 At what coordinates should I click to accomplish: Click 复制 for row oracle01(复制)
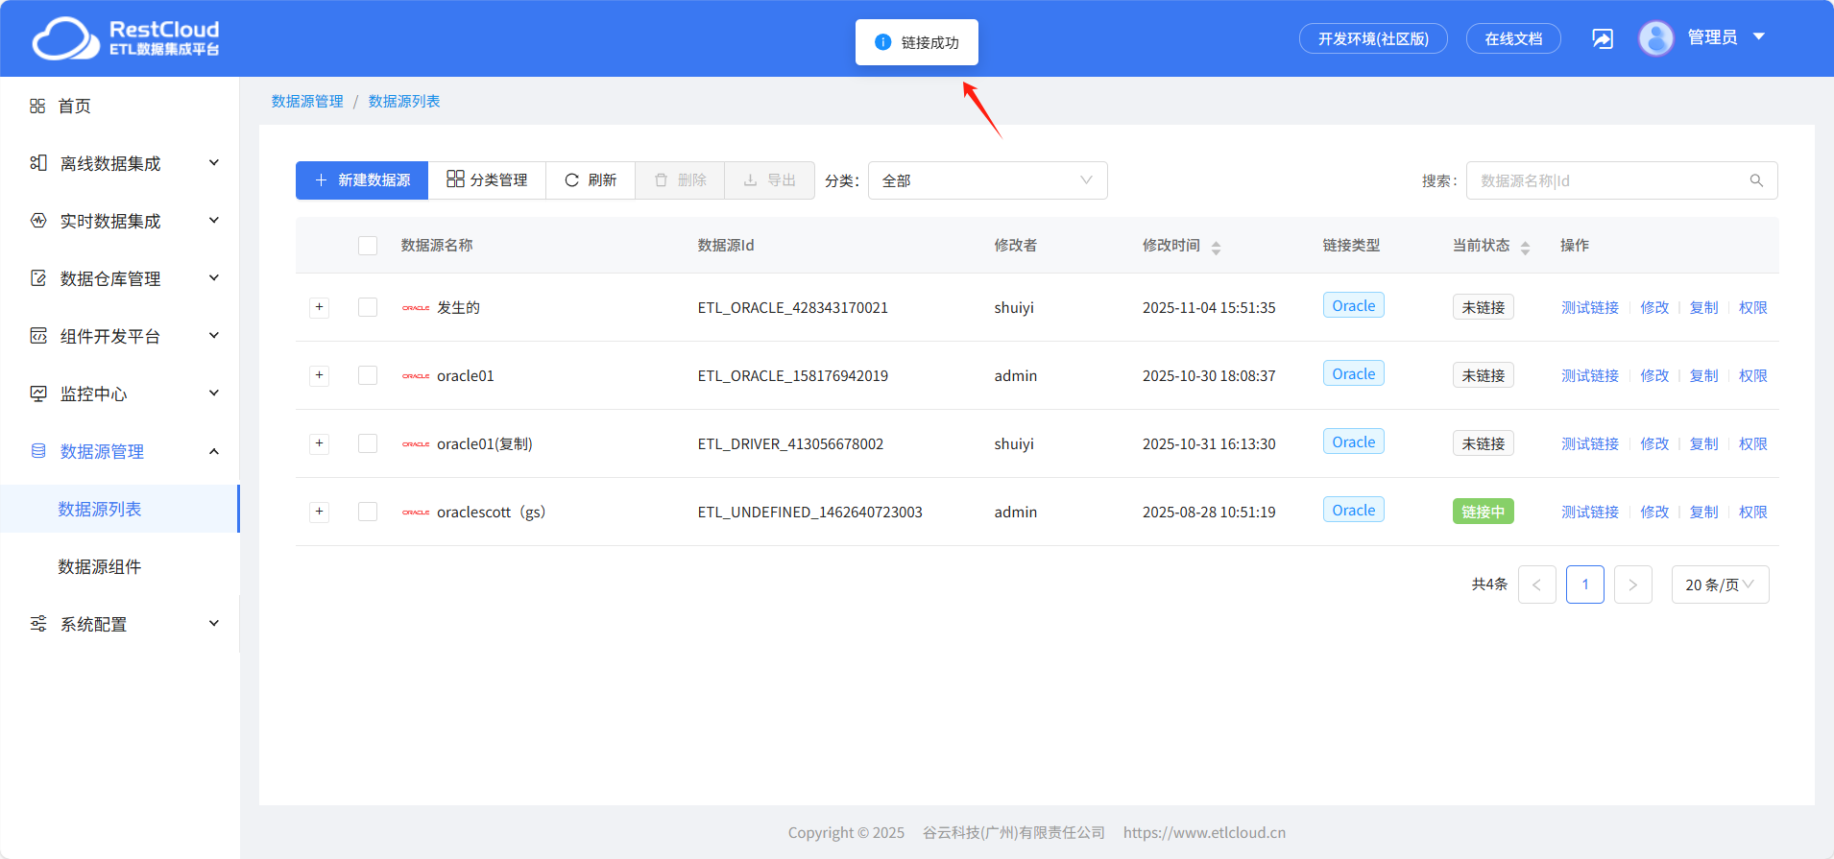click(1704, 443)
